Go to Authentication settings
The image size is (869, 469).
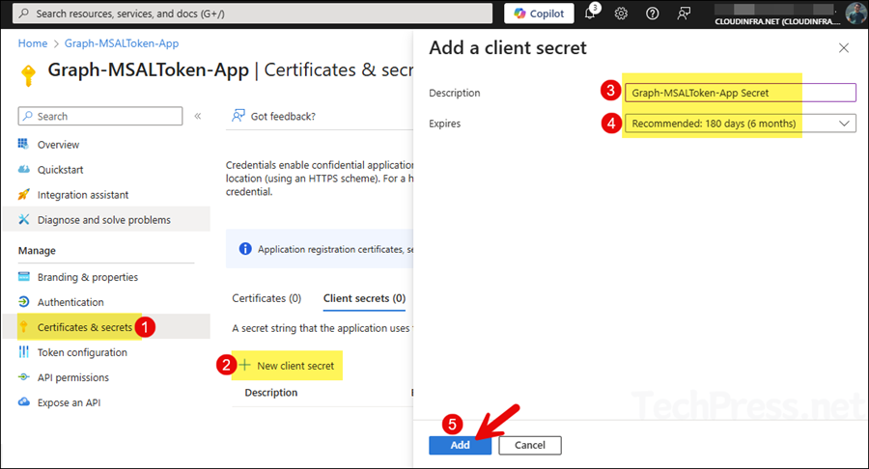point(70,302)
